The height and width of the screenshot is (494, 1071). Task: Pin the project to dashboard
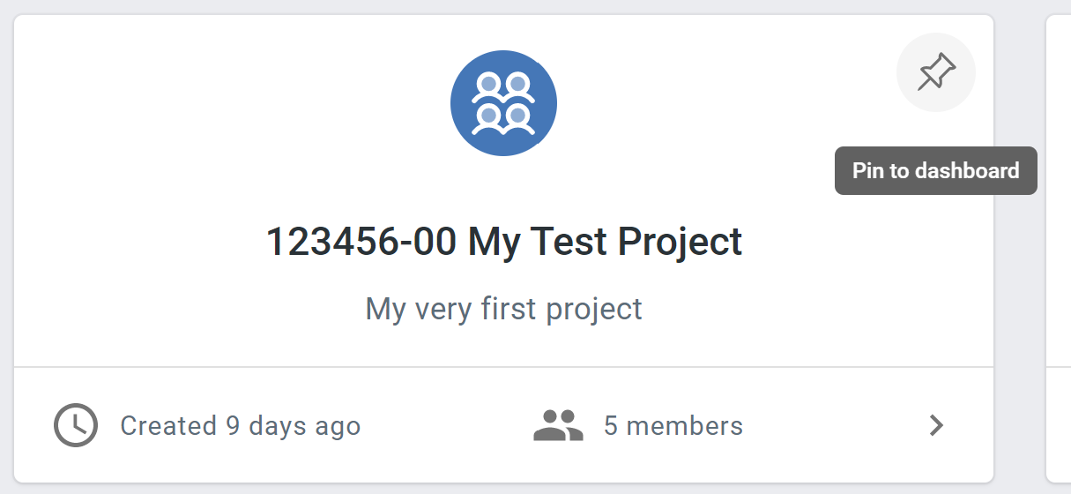pyautogui.click(x=935, y=72)
